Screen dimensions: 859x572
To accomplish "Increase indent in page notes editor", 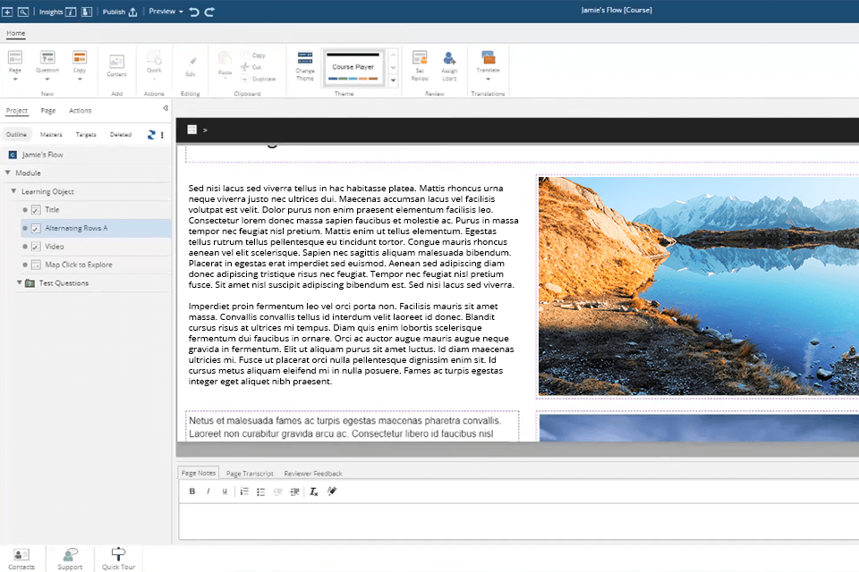I will pyautogui.click(x=294, y=492).
